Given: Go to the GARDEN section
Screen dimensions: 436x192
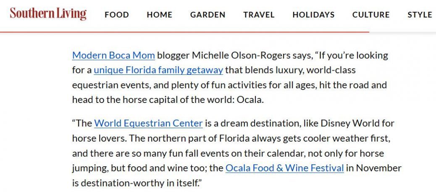Looking at the screenshot, I should click(207, 15).
